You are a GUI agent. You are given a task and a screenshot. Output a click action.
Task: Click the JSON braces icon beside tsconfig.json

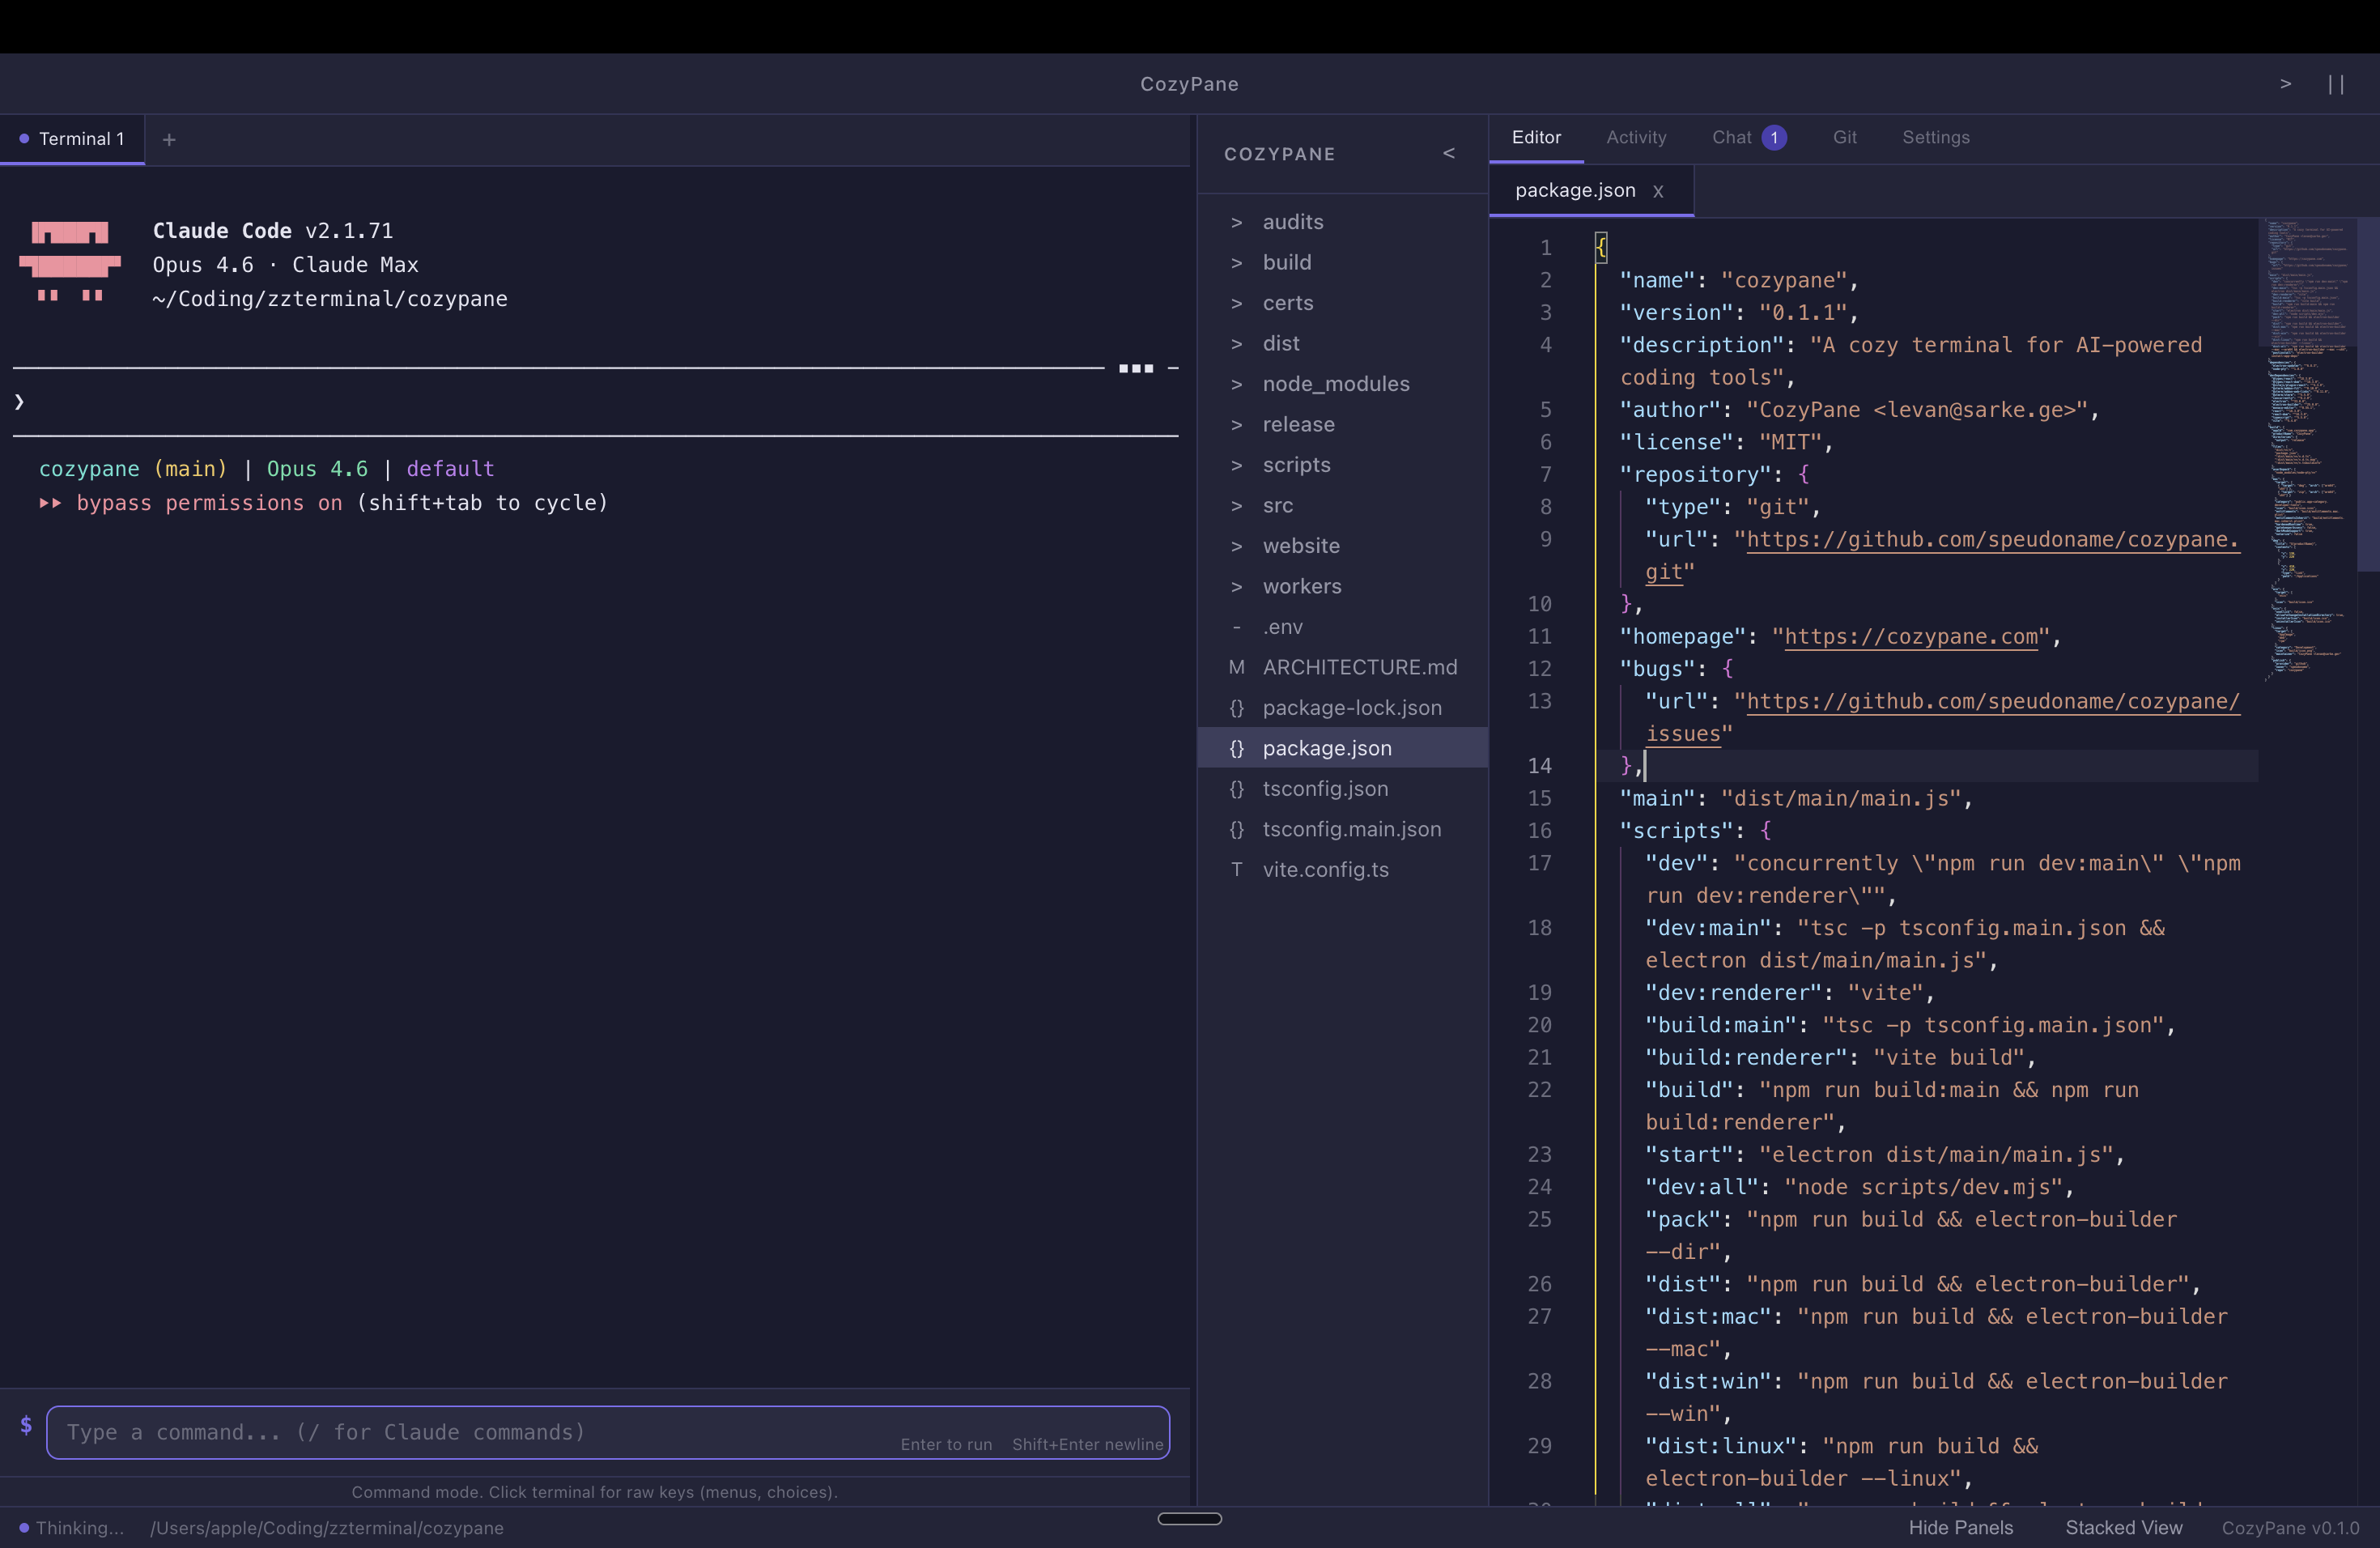click(x=1237, y=789)
